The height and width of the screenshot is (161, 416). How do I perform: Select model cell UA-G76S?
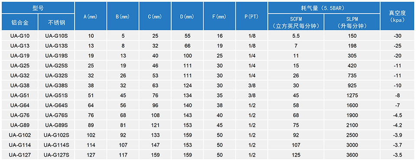(56, 116)
